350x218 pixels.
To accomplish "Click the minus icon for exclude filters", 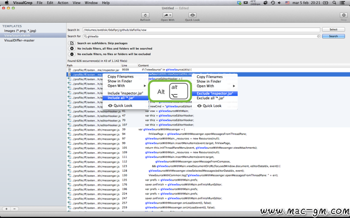I will [x=72, y=54].
